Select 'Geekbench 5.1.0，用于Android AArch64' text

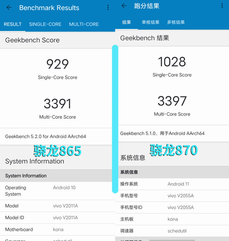[162, 134]
